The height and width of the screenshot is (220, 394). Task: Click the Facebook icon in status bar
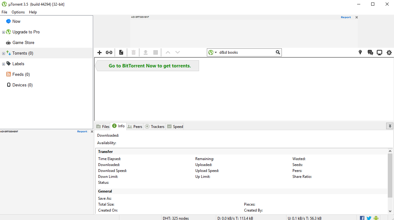click(362, 218)
